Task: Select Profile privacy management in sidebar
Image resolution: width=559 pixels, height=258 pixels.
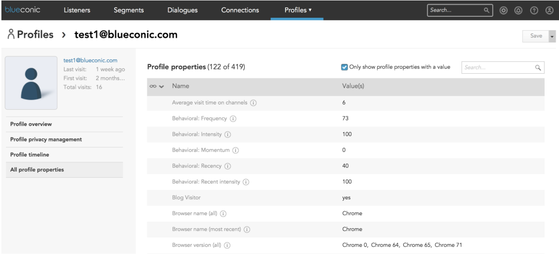Action: pyautogui.click(x=64, y=139)
